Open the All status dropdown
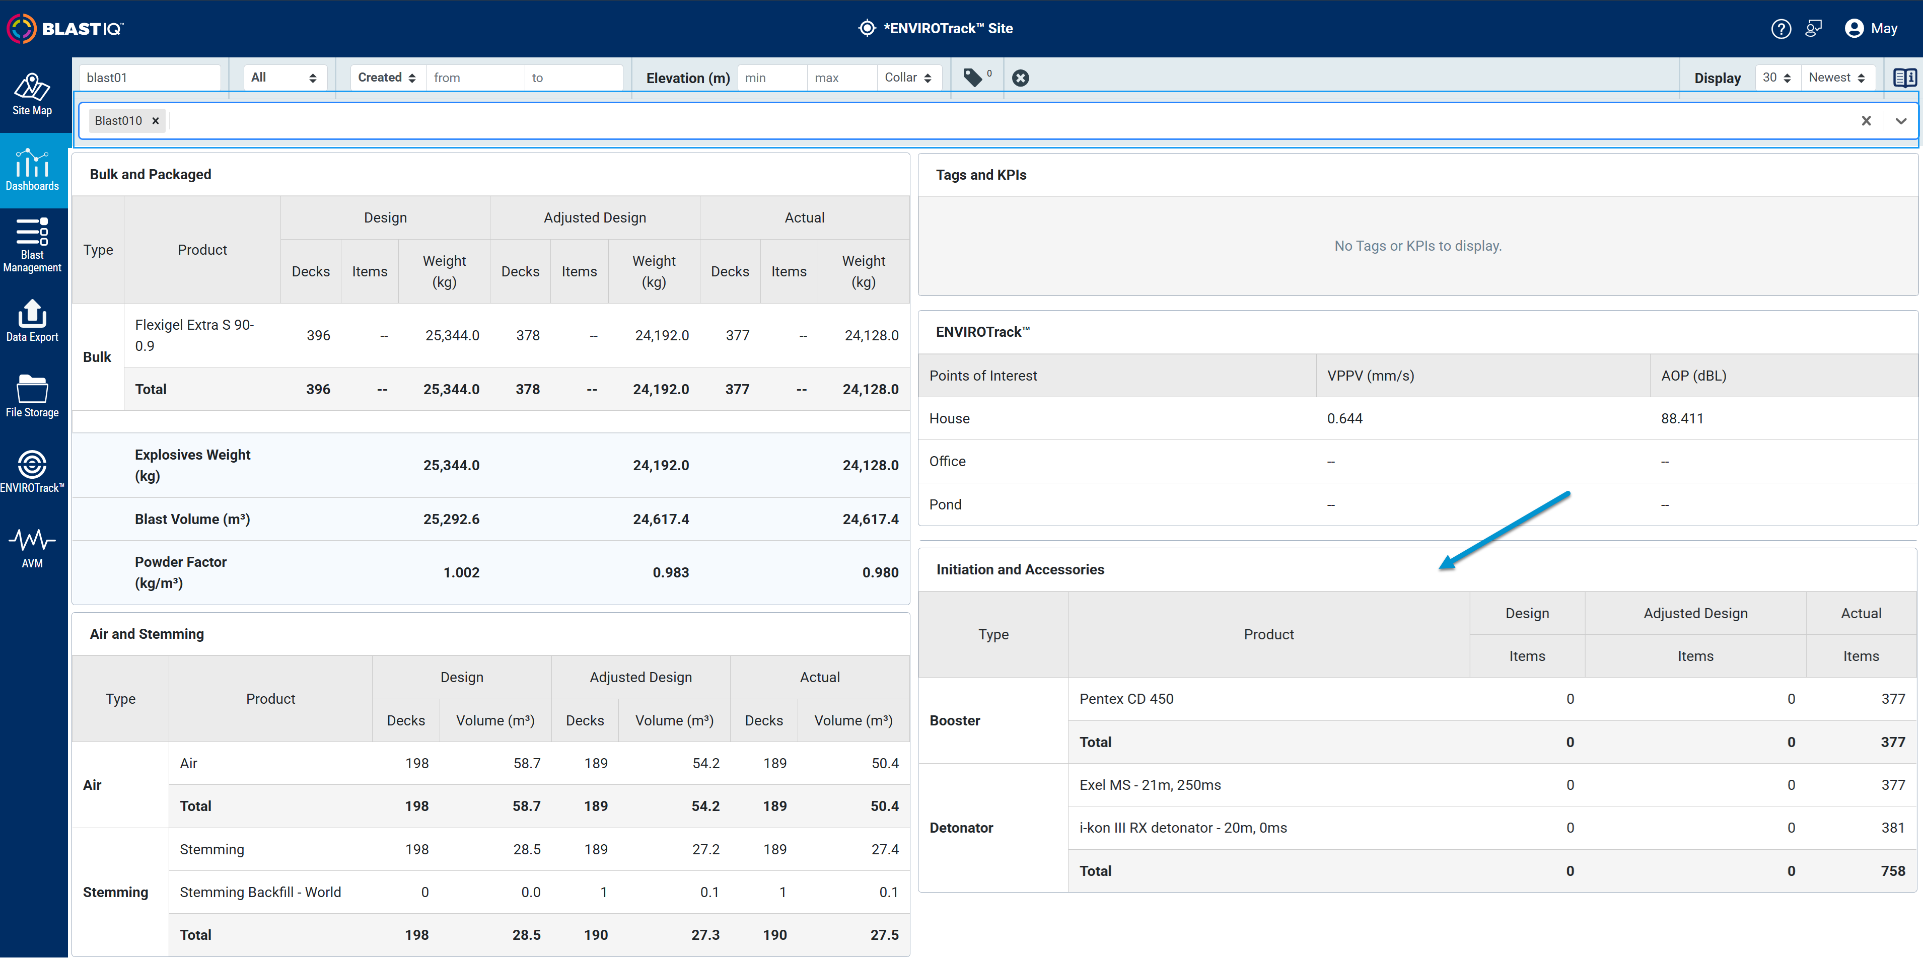 tap(284, 78)
